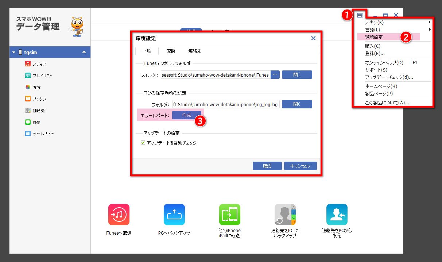442x262 pixels.
Task: Open 他のiPhone iPadに転送 icon
Action: click(230, 215)
